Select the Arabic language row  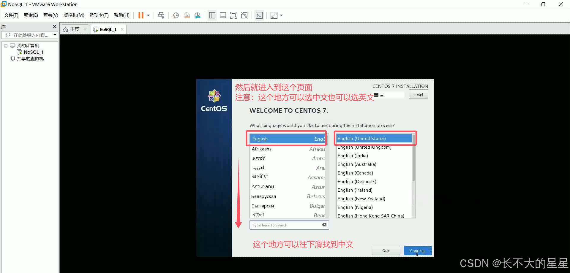click(288, 168)
